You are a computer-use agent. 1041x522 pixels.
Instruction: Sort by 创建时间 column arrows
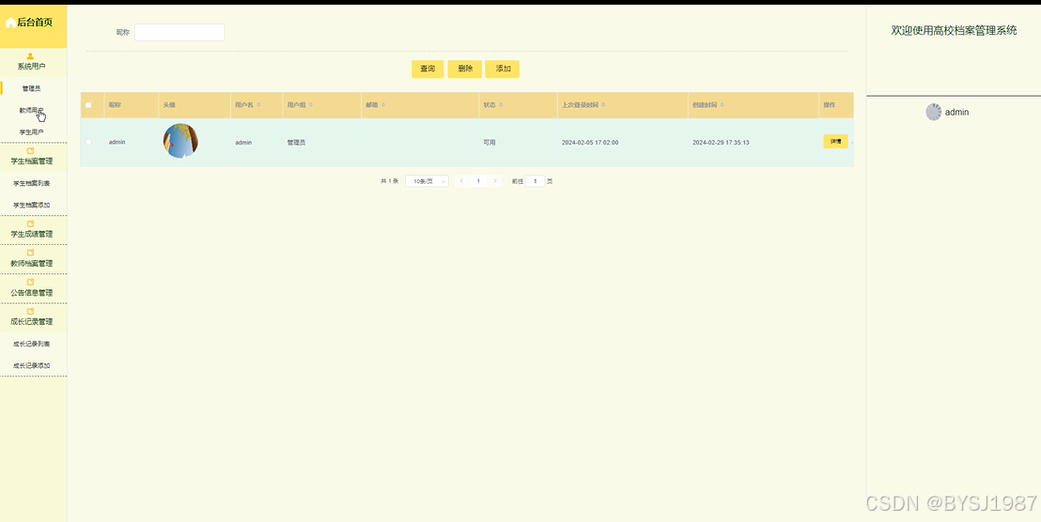coord(722,105)
